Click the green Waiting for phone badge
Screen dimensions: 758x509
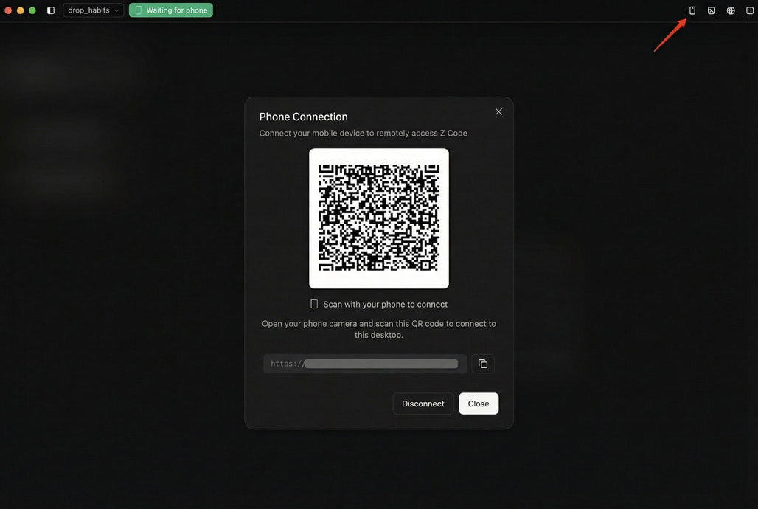pos(171,10)
